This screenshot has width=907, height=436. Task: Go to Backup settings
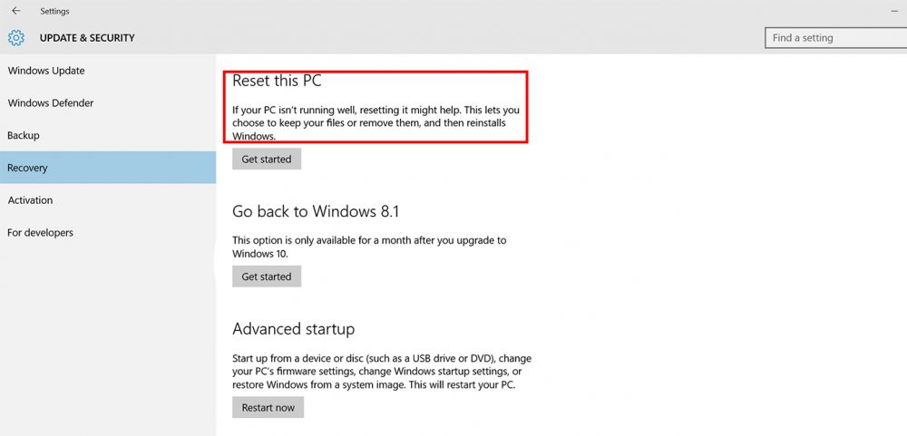point(24,135)
